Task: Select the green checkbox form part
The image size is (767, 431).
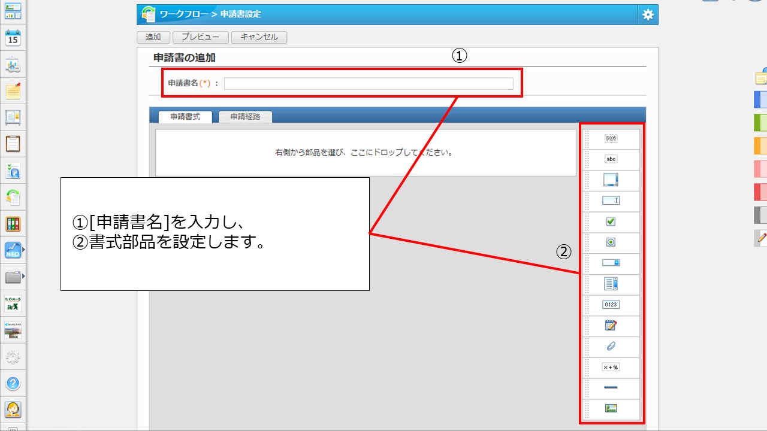Action: (611, 221)
